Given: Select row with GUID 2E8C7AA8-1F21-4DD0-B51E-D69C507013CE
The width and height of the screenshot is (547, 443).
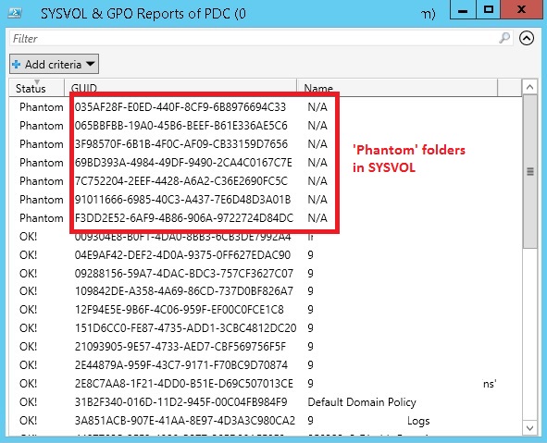Looking at the screenshot, I should pos(265,384).
